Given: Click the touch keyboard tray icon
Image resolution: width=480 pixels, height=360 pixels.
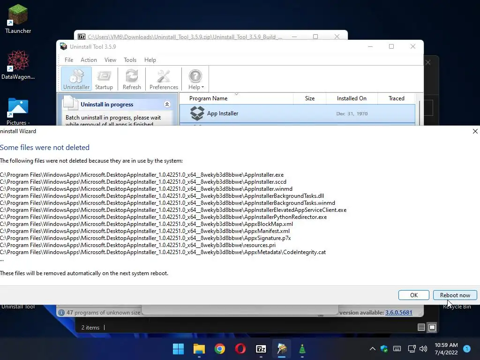Looking at the screenshot, I should 397,349.
